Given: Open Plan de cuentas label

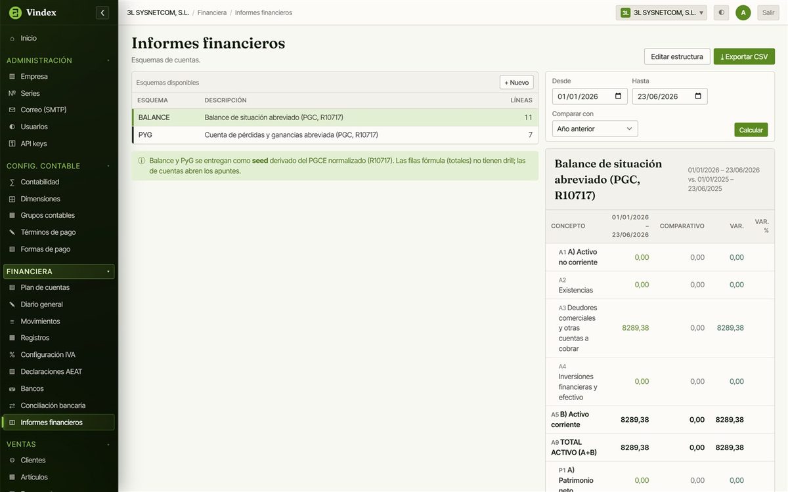Looking at the screenshot, I should [x=45, y=288].
